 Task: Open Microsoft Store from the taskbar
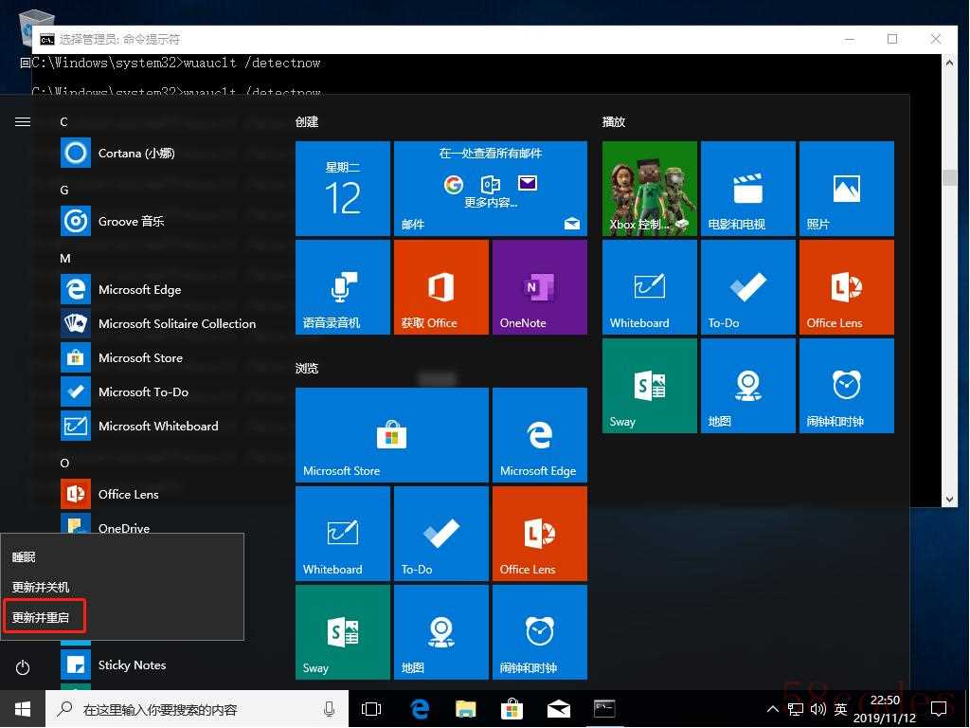click(512, 709)
